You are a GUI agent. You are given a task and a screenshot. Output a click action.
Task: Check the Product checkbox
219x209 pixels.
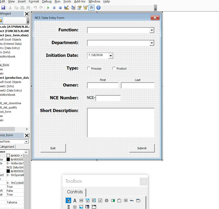[114, 68]
